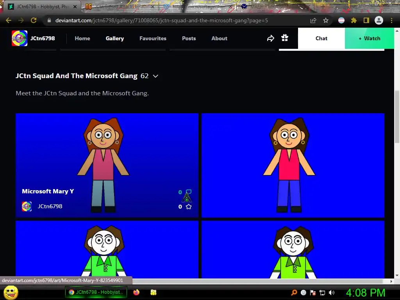Screen dimensions: 400x300
Task: Open the round striped extension icon
Action: click(341, 20)
